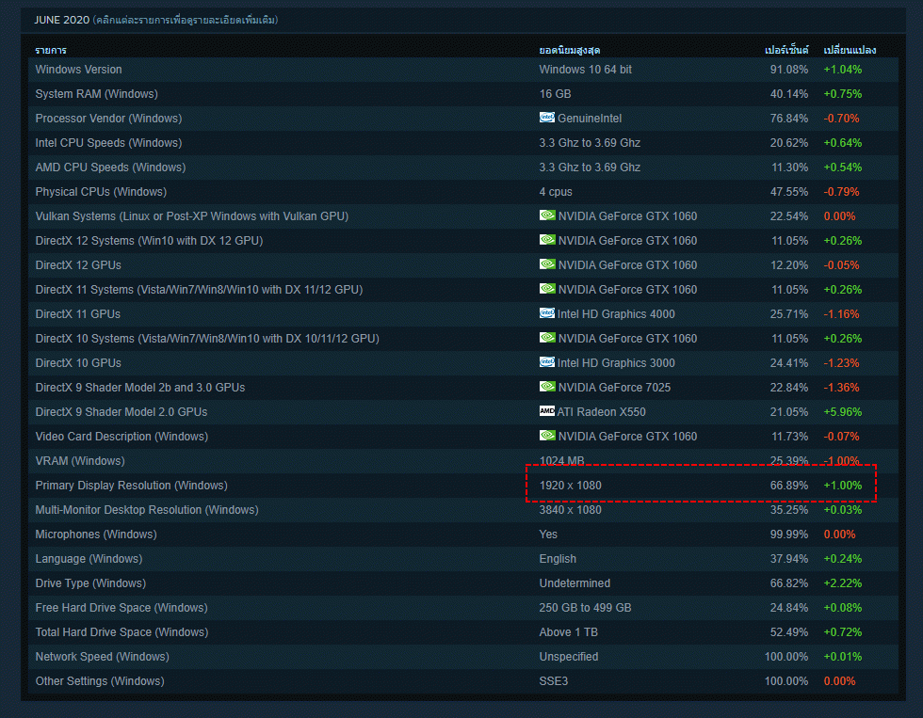Viewport: 923px width, 718px height.
Task: Open Video Card Description (Windows) row
Action: (x=463, y=437)
